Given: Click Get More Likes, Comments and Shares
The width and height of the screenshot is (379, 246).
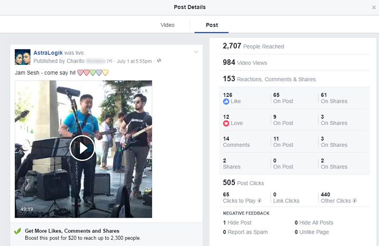Looking at the screenshot, I should pos(72,231).
